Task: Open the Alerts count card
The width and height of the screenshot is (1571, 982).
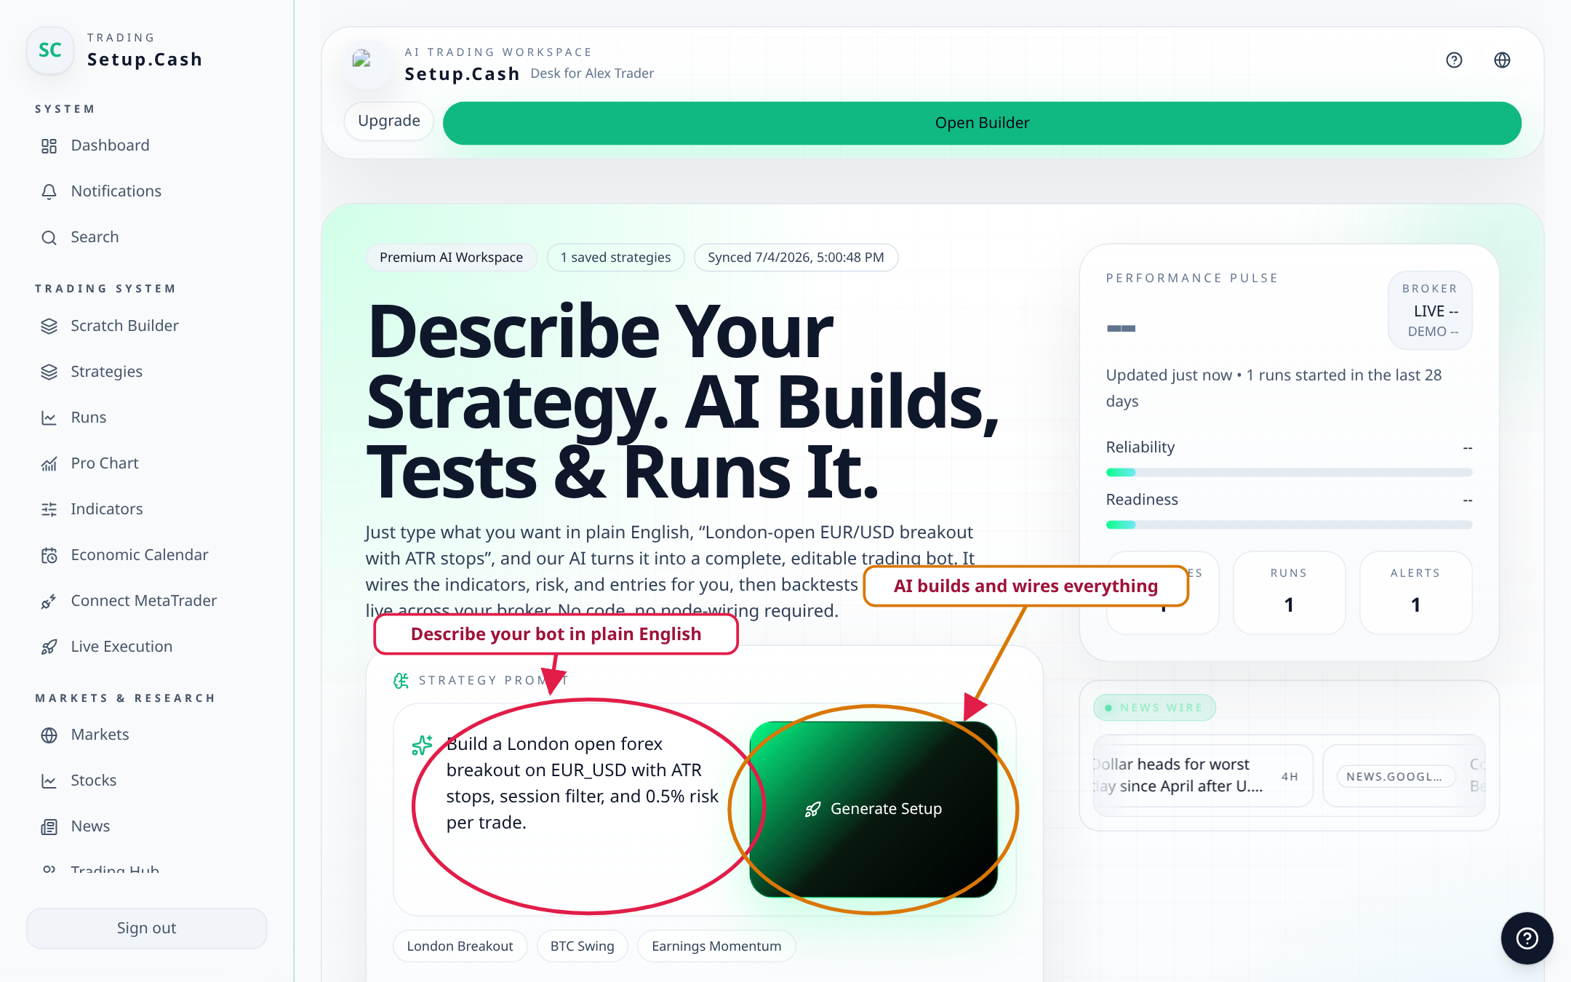Action: tap(1415, 593)
